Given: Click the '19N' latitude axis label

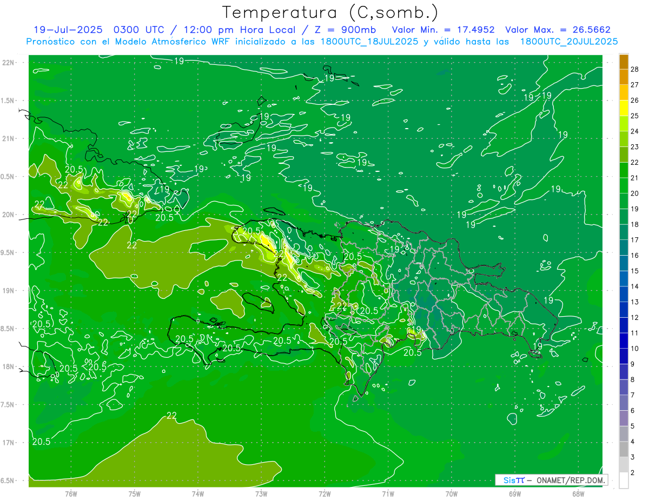Looking at the screenshot, I should [x=9, y=291].
